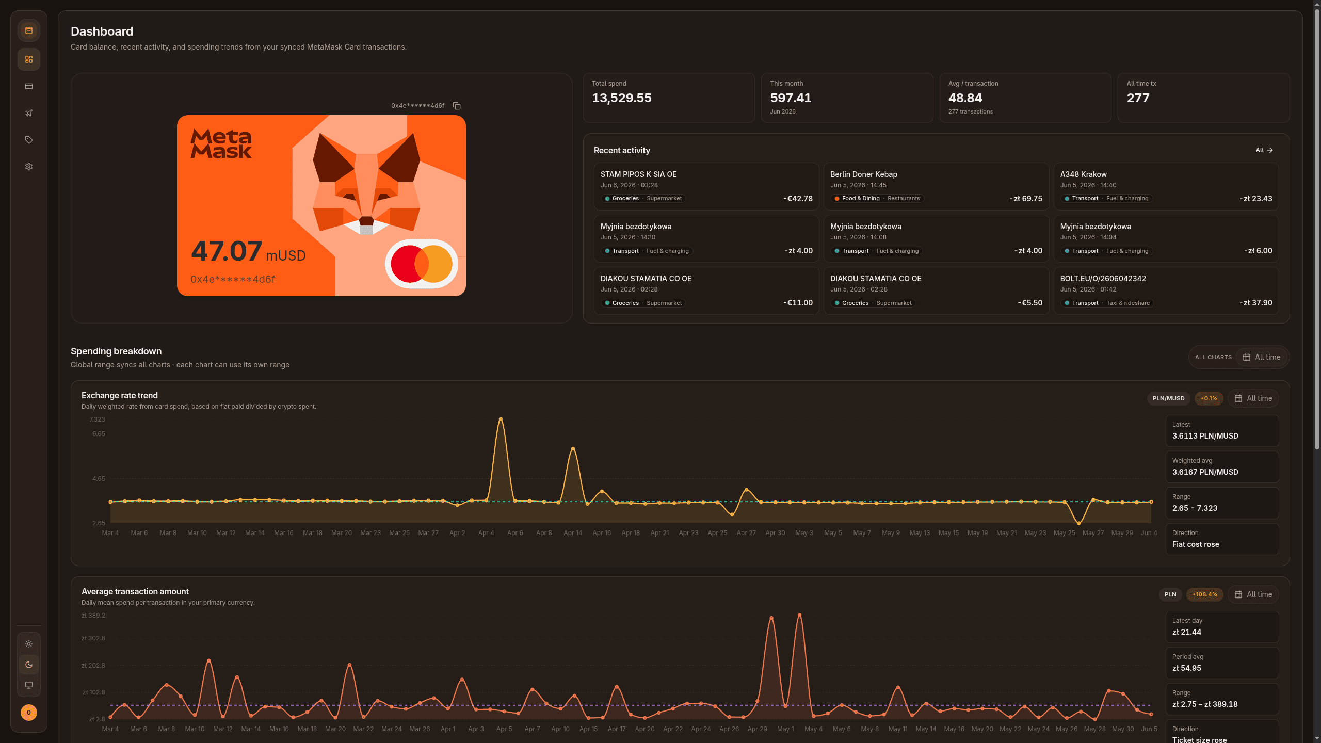Screen dimensions: 1321x743
Task: Click the Dashboard page heading
Action: [x=102, y=31]
